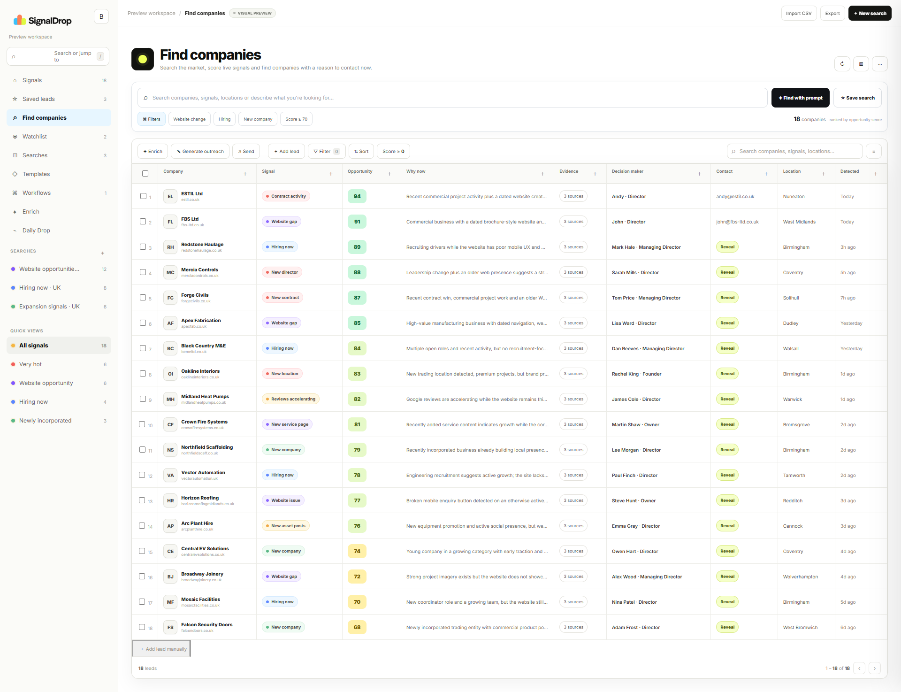Click the B workspace avatar button
Viewport: 901px width, 692px height.
pyautogui.click(x=101, y=16)
